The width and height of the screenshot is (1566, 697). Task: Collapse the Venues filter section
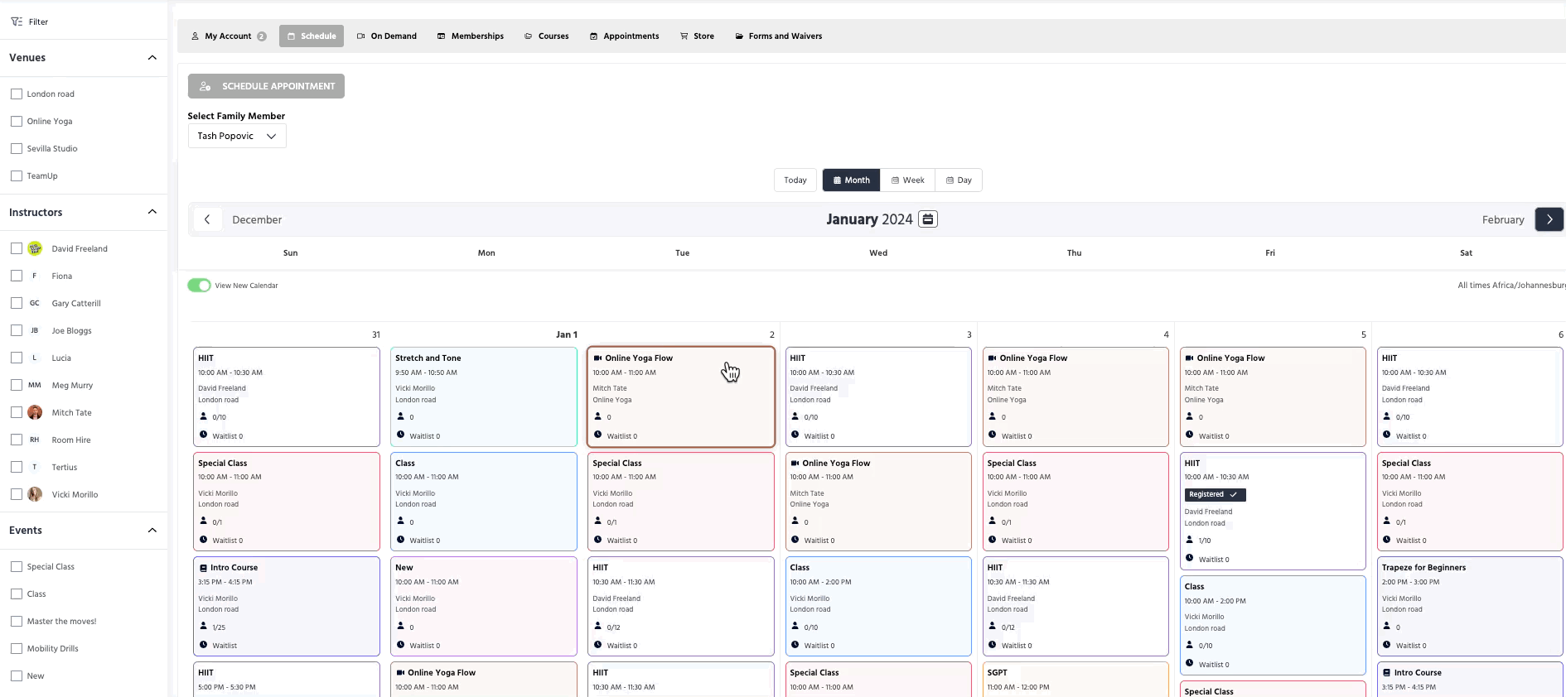click(152, 57)
